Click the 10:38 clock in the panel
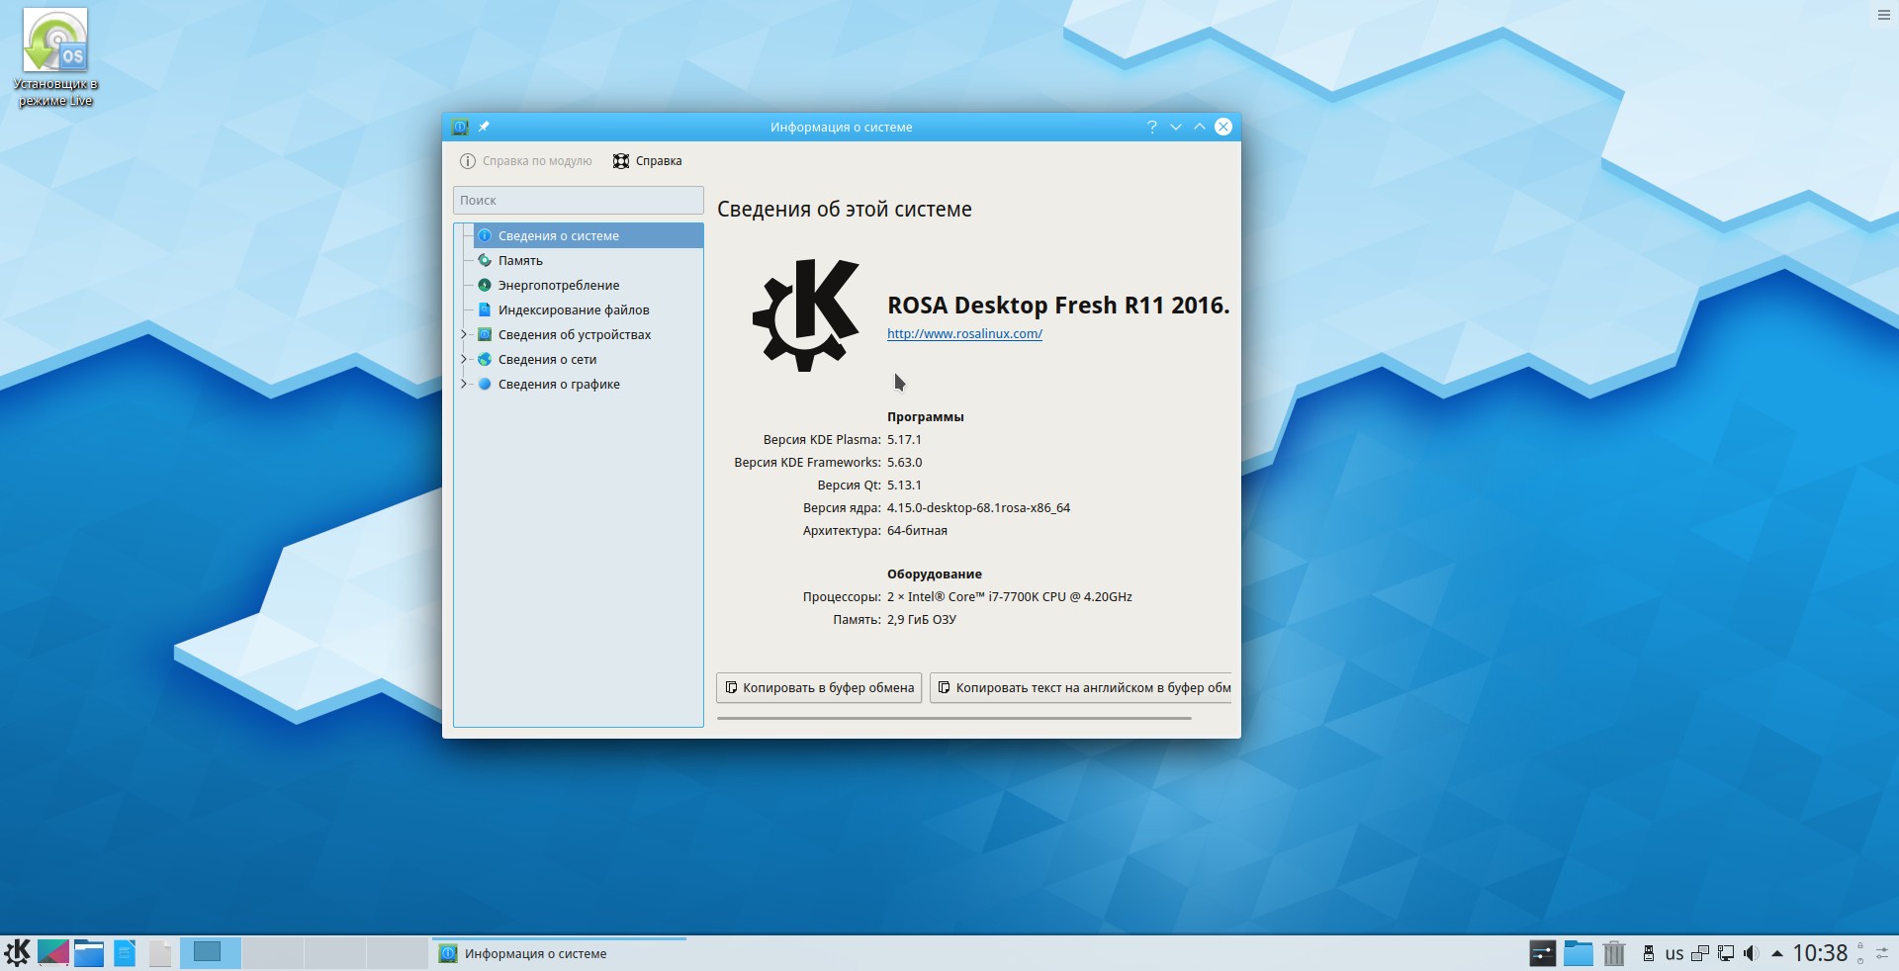The width and height of the screenshot is (1899, 971). coord(1820,953)
